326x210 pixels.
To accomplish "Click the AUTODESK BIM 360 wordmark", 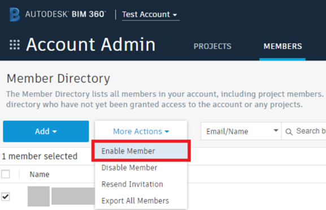I will tap(66, 14).
